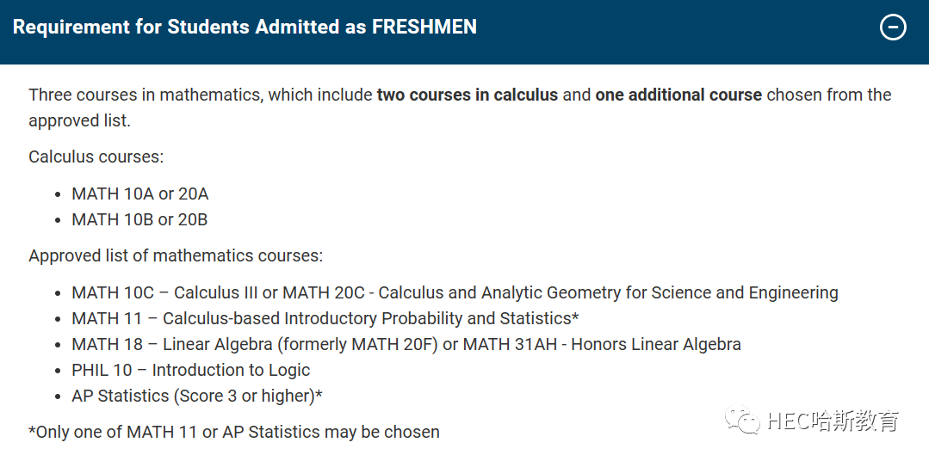Click MATH 20C Calculus and Analytic Geometry text
Screen dimensions: 929x461
coord(560,293)
